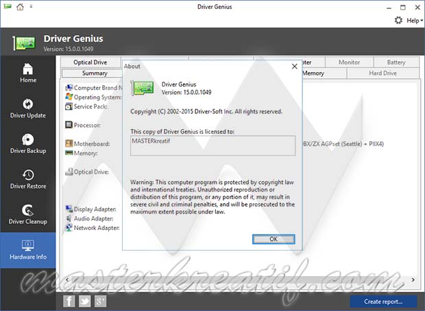Switch to the Optical Drive tab

click(x=90, y=62)
